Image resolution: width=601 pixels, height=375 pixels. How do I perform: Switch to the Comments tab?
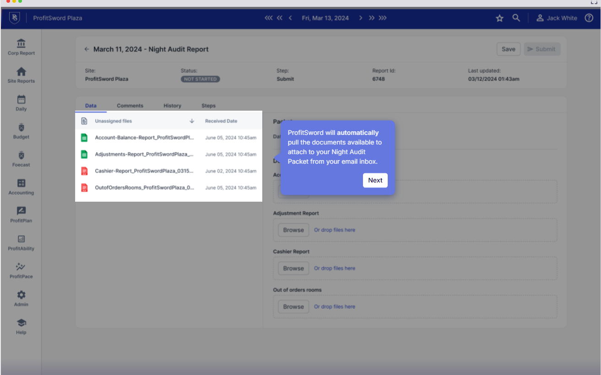130,106
